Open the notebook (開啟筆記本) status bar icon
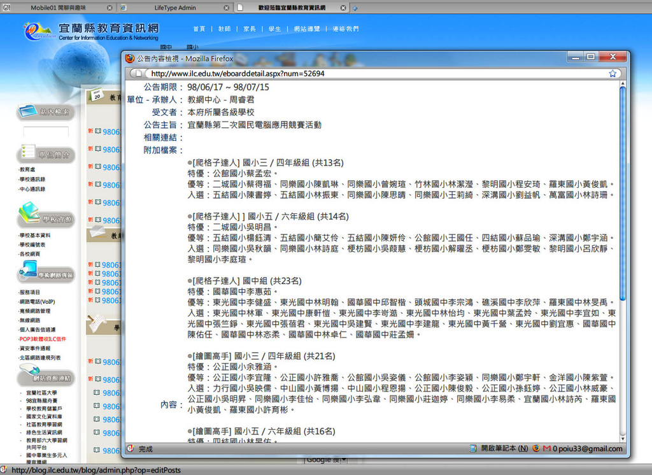 (504, 449)
